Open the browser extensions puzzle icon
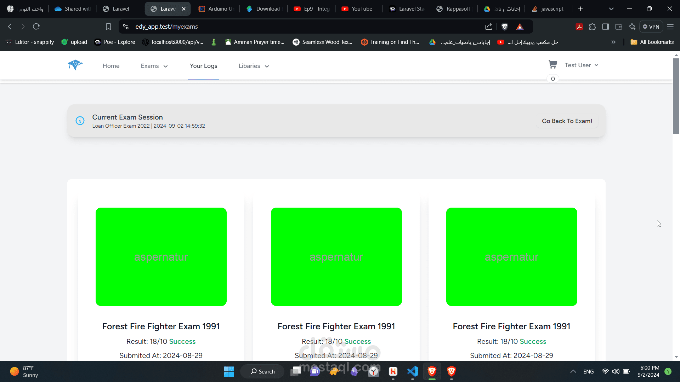This screenshot has height=382, width=680. 593,27
